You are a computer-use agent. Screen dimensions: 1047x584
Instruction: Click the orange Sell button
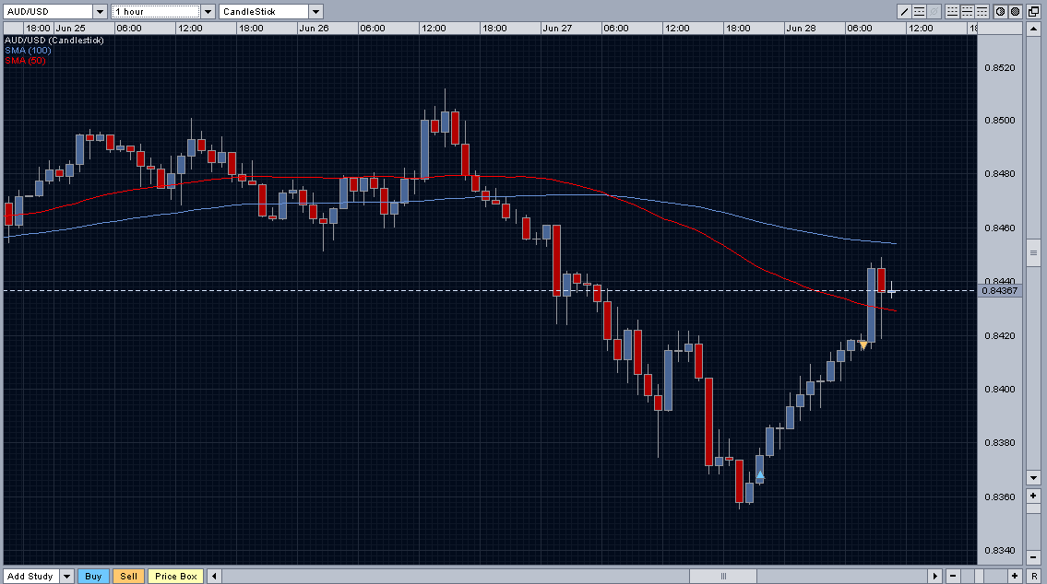tap(129, 576)
